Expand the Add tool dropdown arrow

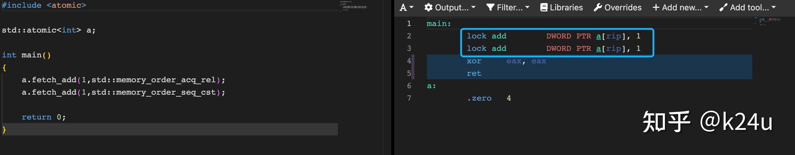click(774, 7)
